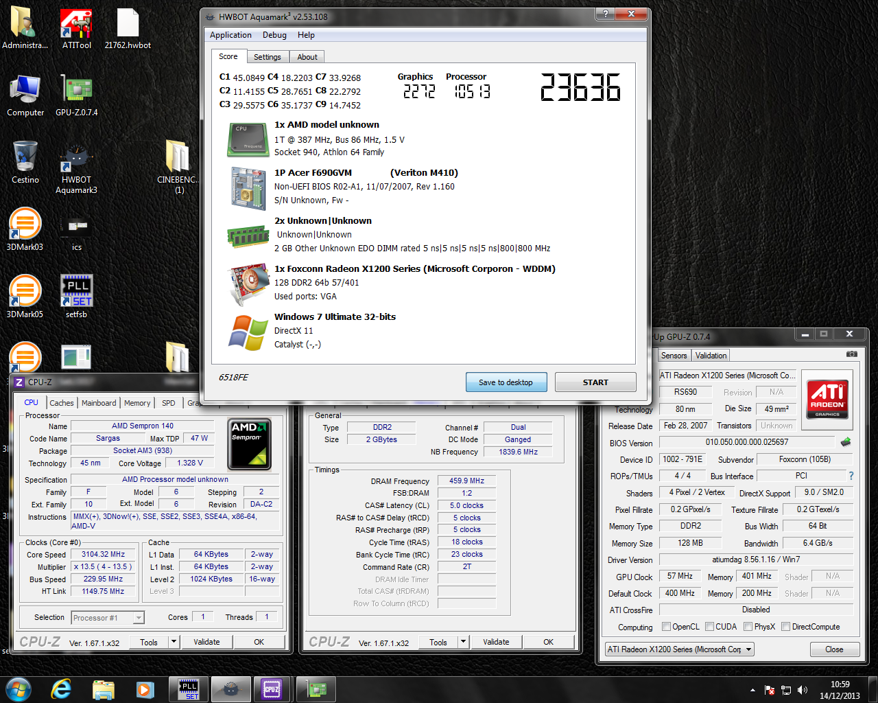Click the Close button in GPU-Z

(834, 649)
